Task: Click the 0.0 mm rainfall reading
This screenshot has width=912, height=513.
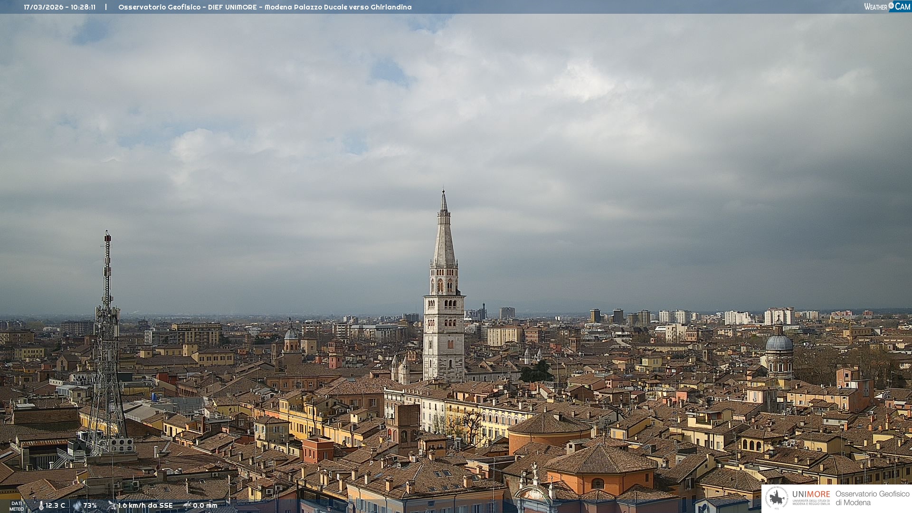Action: point(205,506)
